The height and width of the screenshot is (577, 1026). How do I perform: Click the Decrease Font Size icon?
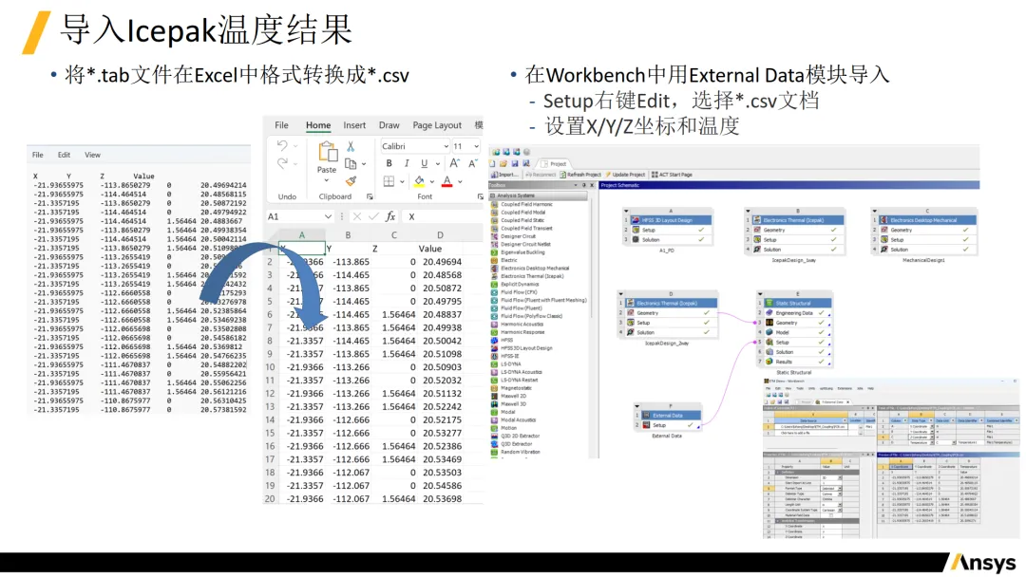coord(472,163)
